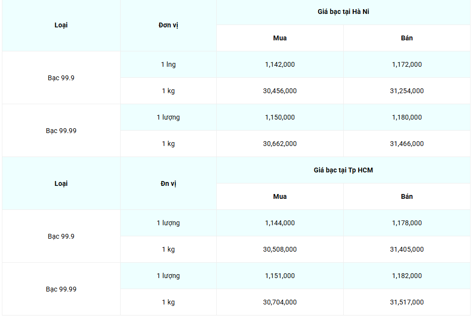Select the "1 lng" unit cell

[x=168, y=64]
